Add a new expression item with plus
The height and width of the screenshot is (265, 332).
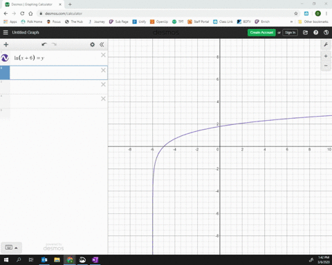coord(6,44)
